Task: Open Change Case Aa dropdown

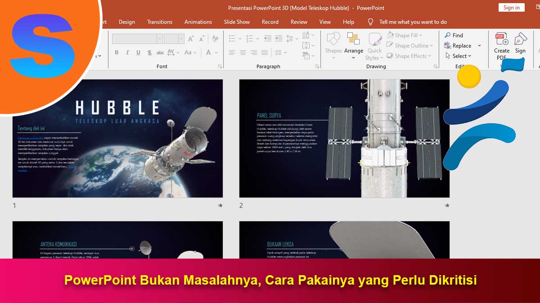Action: point(190,53)
